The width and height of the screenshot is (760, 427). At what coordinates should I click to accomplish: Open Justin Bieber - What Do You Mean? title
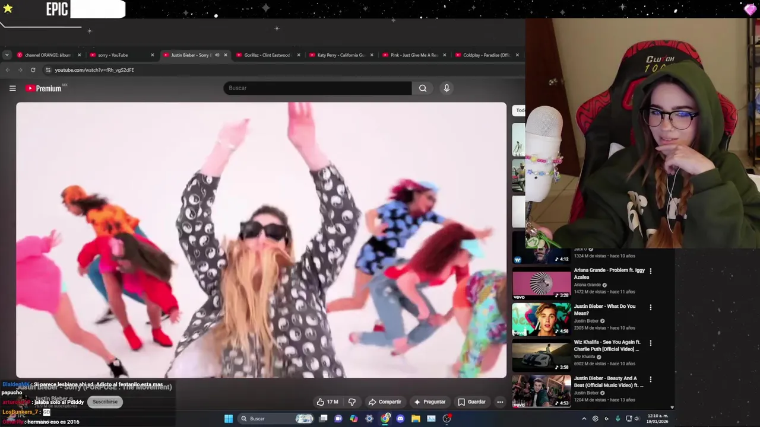(x=604, y=310)
